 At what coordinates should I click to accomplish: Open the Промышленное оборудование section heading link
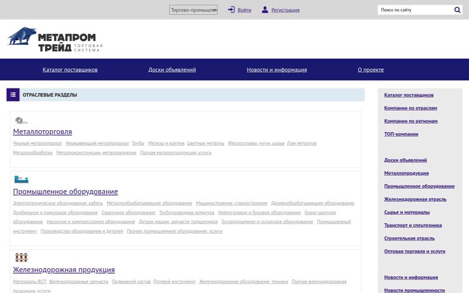[x=66, y=191]
